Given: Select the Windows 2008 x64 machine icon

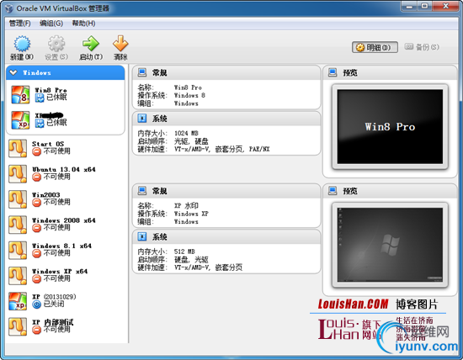Looking at the screenshot, I should click(18, 225).
